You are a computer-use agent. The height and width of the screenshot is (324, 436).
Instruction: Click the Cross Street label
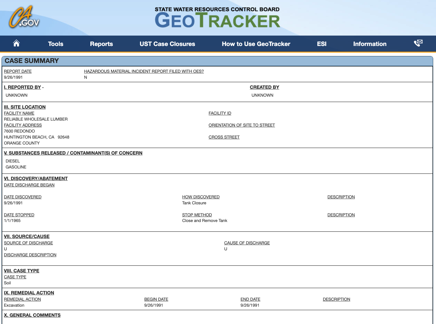[x=224, y=137]
